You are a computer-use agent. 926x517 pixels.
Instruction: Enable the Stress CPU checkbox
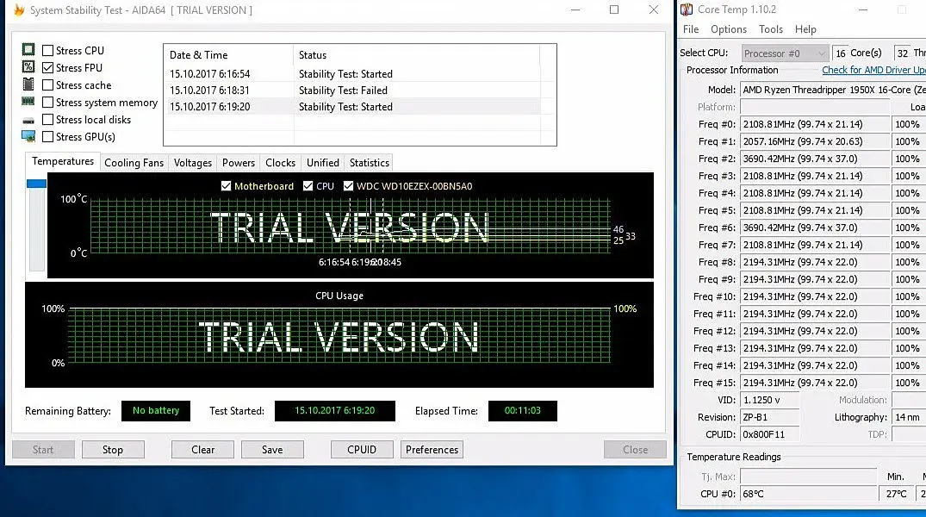click(x=48, y=51)
